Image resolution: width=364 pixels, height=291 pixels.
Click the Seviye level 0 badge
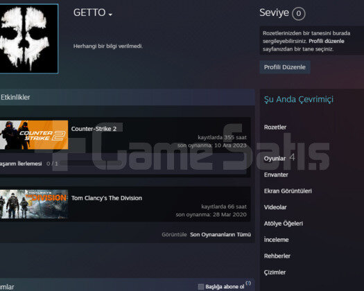coord(299,14)
